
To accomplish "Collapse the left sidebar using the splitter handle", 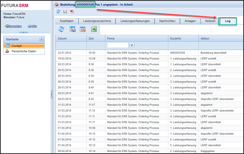I will [x=51, y=94].
